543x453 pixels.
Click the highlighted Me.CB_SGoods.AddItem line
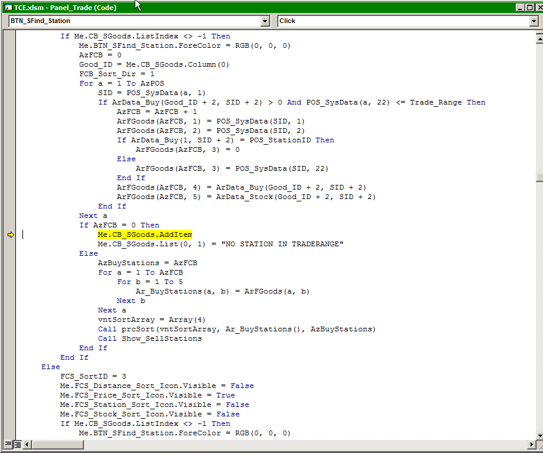coord(145,234)
